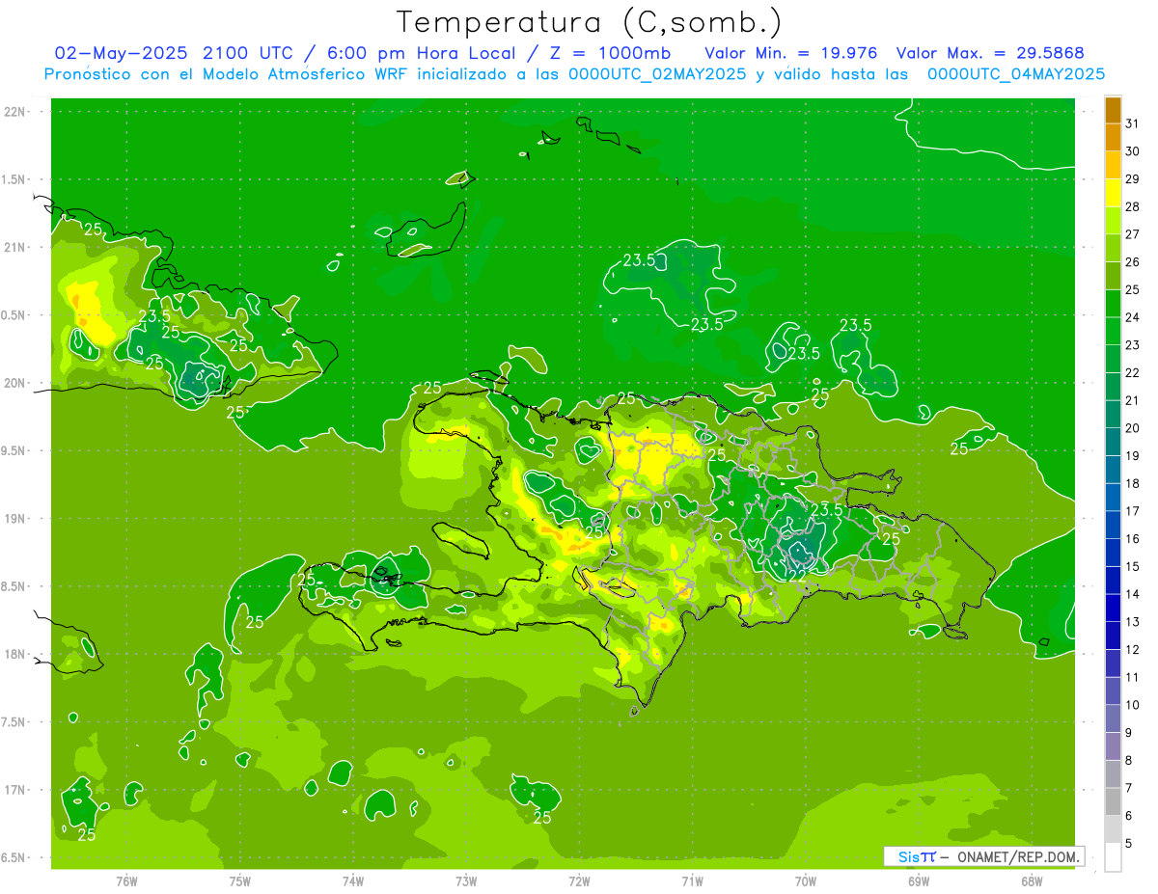1158x894 pixels.
Task: Click the "16" color scale label
Action: coord(1133,539)
